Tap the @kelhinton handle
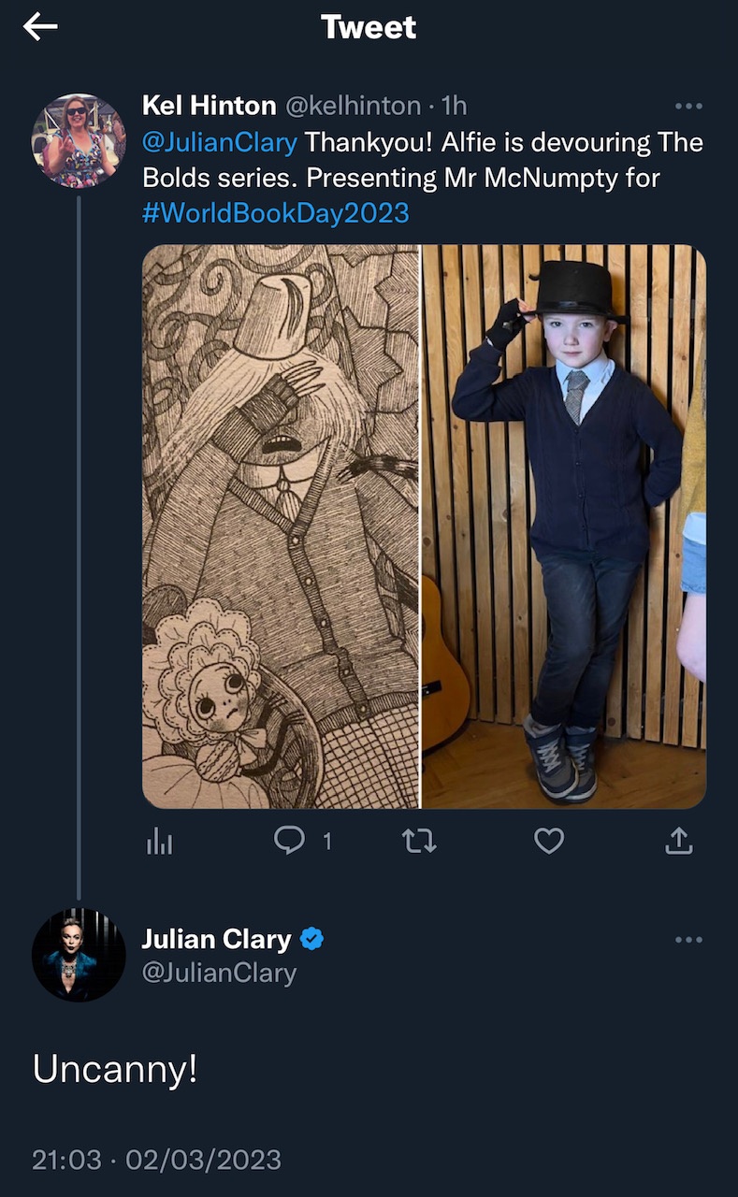The width and height of the screenshot is (738, 1197). tap(352, 107)
